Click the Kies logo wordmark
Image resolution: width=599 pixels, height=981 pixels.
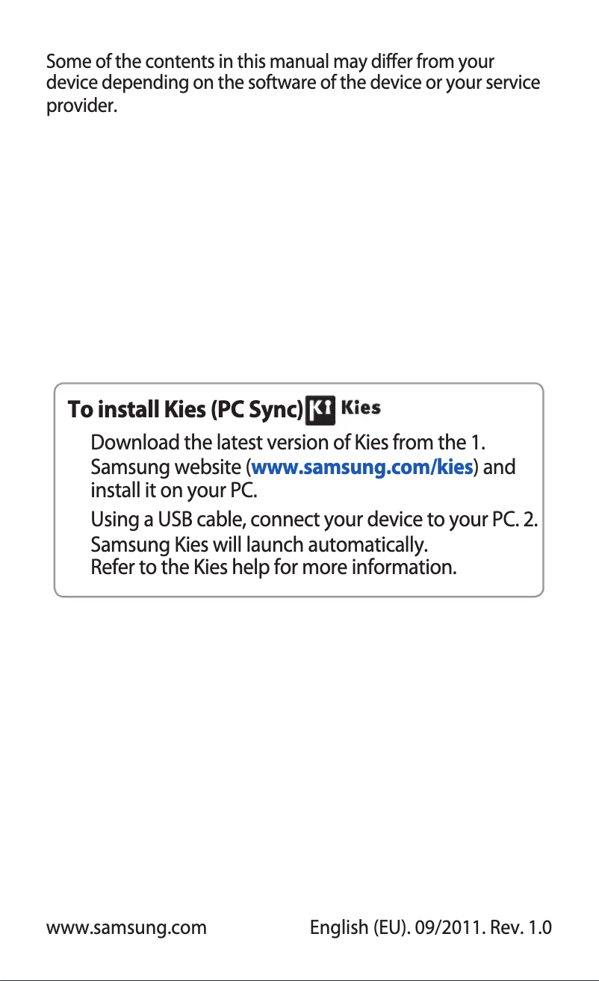[361, 408]
